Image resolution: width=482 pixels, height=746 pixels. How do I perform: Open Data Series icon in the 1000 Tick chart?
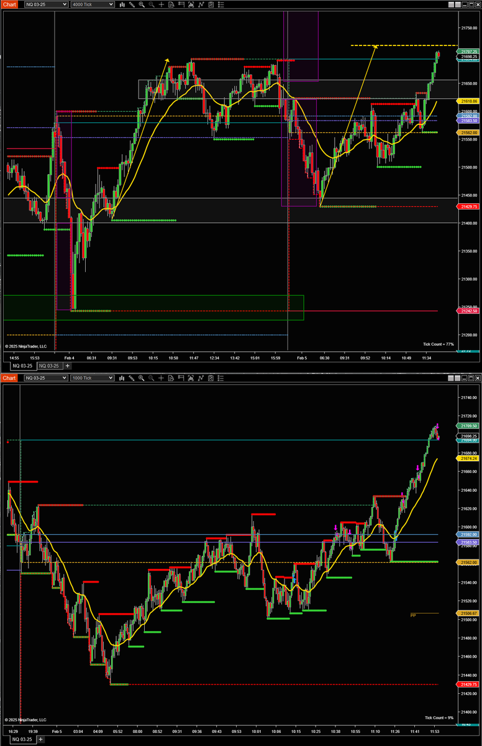pyautogui.click(x=191, y=378)
